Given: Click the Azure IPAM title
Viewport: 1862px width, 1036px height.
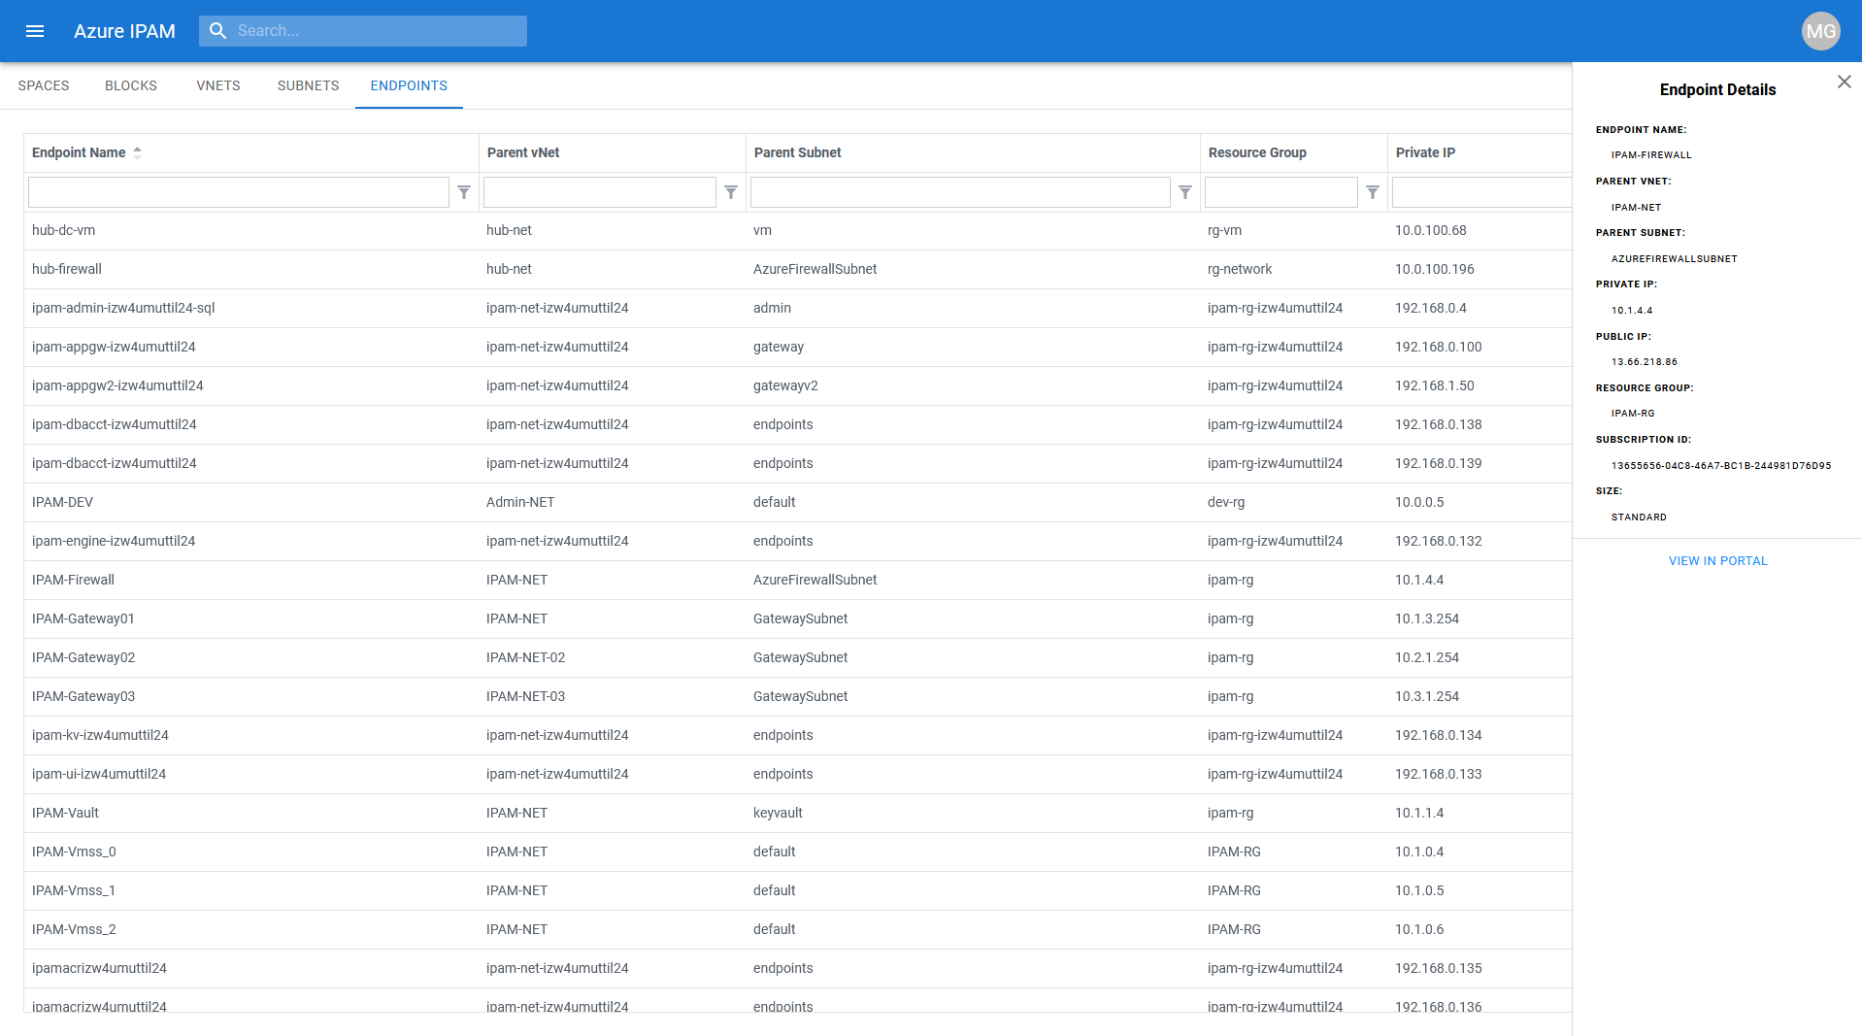Looking at the screenshot, I should click(124, 31).
